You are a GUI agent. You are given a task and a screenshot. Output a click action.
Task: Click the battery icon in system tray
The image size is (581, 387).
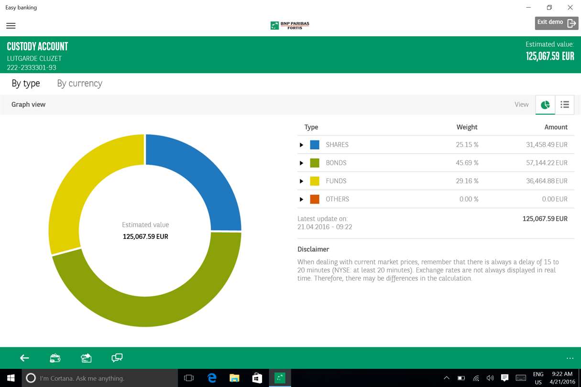click(461, 378)
